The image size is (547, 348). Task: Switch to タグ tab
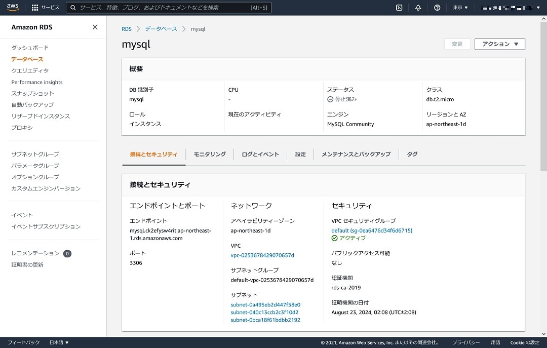click(412, 154)
